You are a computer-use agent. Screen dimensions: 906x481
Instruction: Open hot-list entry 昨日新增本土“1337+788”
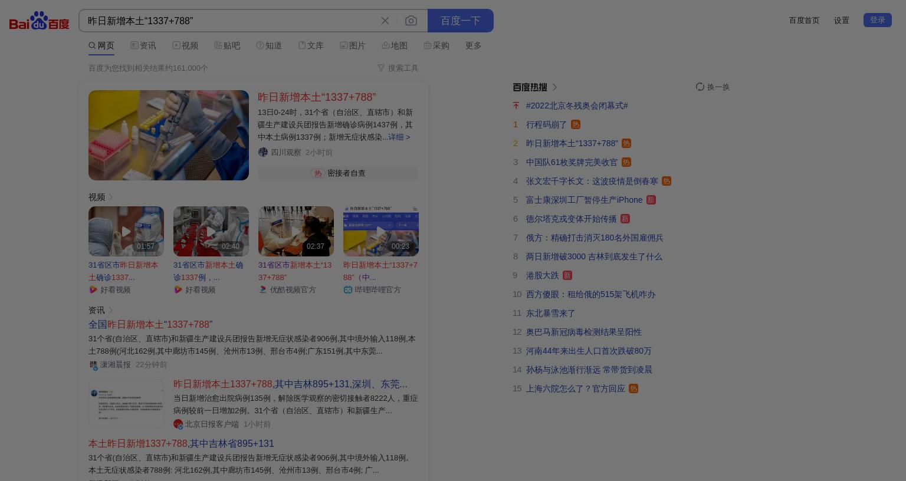click(572, 143)
